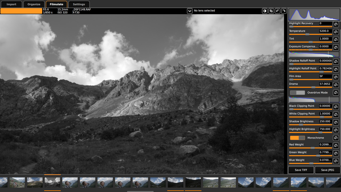Reset Overdrive Mode using its reset icon
Screen dimensions: 341x192
(336, 93)
